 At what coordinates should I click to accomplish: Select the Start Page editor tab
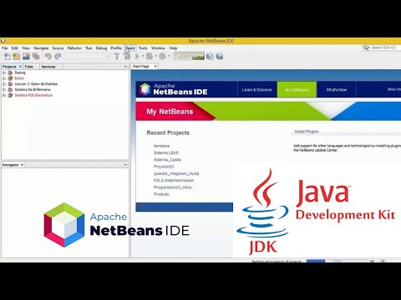click(141, 67)
